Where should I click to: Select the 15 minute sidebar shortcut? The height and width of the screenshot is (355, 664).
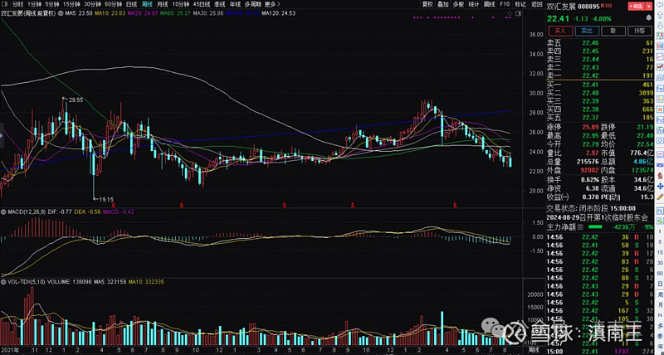[659, 252]
